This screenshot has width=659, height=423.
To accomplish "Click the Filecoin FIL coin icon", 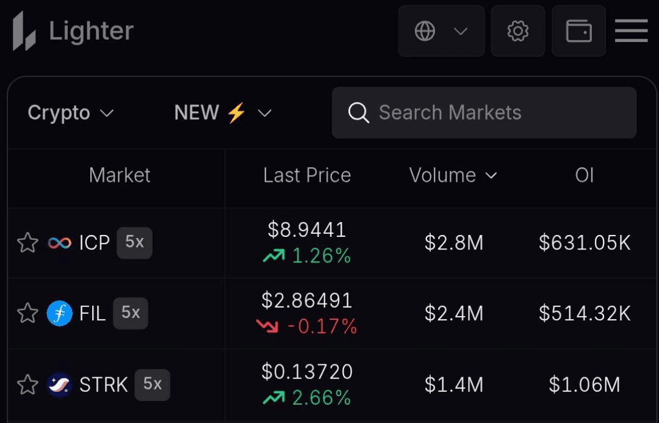I will (x=59, y=314).
